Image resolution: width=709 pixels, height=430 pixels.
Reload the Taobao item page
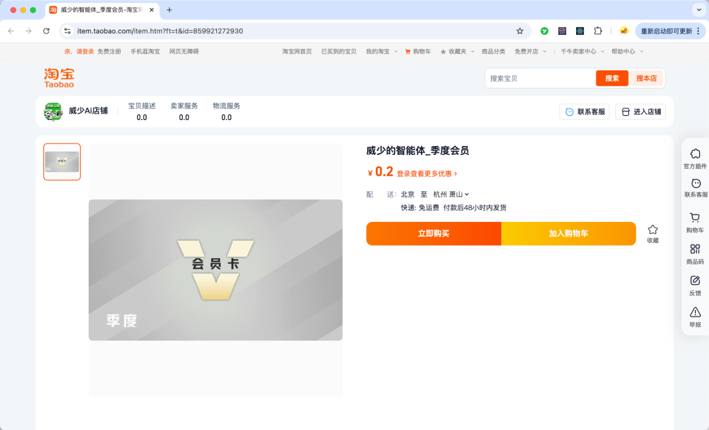pyautogui.click(x=46, y=31)
